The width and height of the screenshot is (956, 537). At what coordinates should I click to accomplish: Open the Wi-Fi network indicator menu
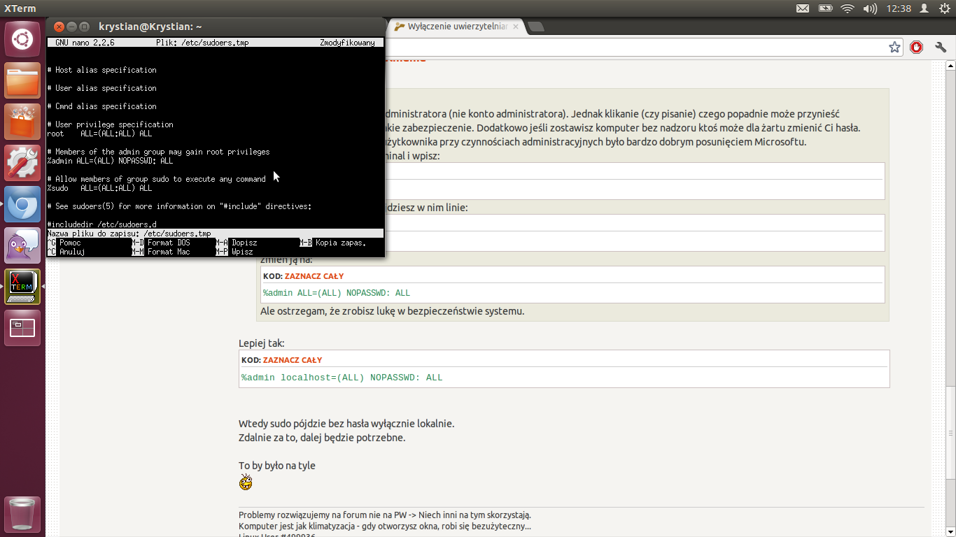click(x=848, y=8)
